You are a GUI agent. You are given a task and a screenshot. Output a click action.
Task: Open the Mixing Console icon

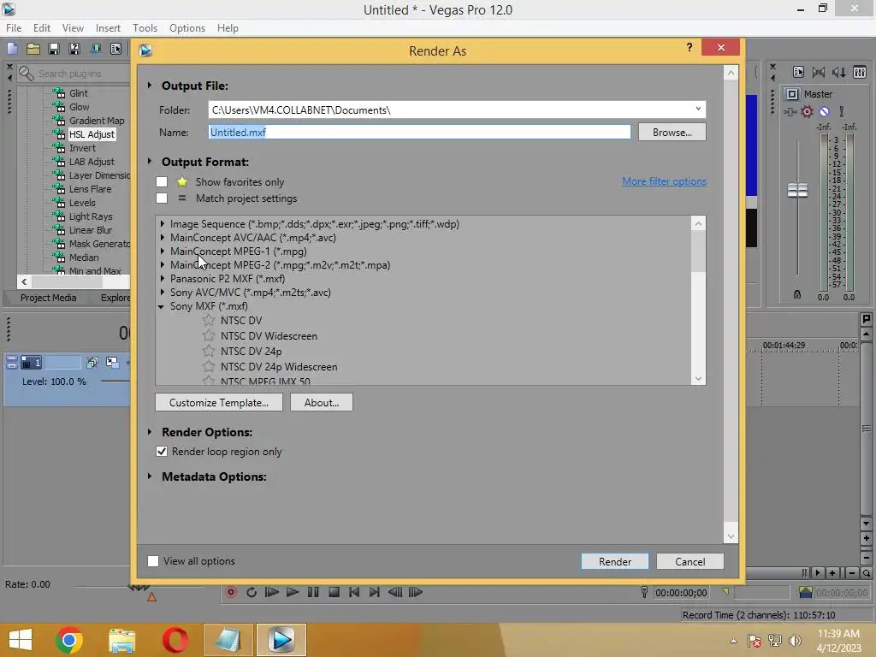point(860,72)
